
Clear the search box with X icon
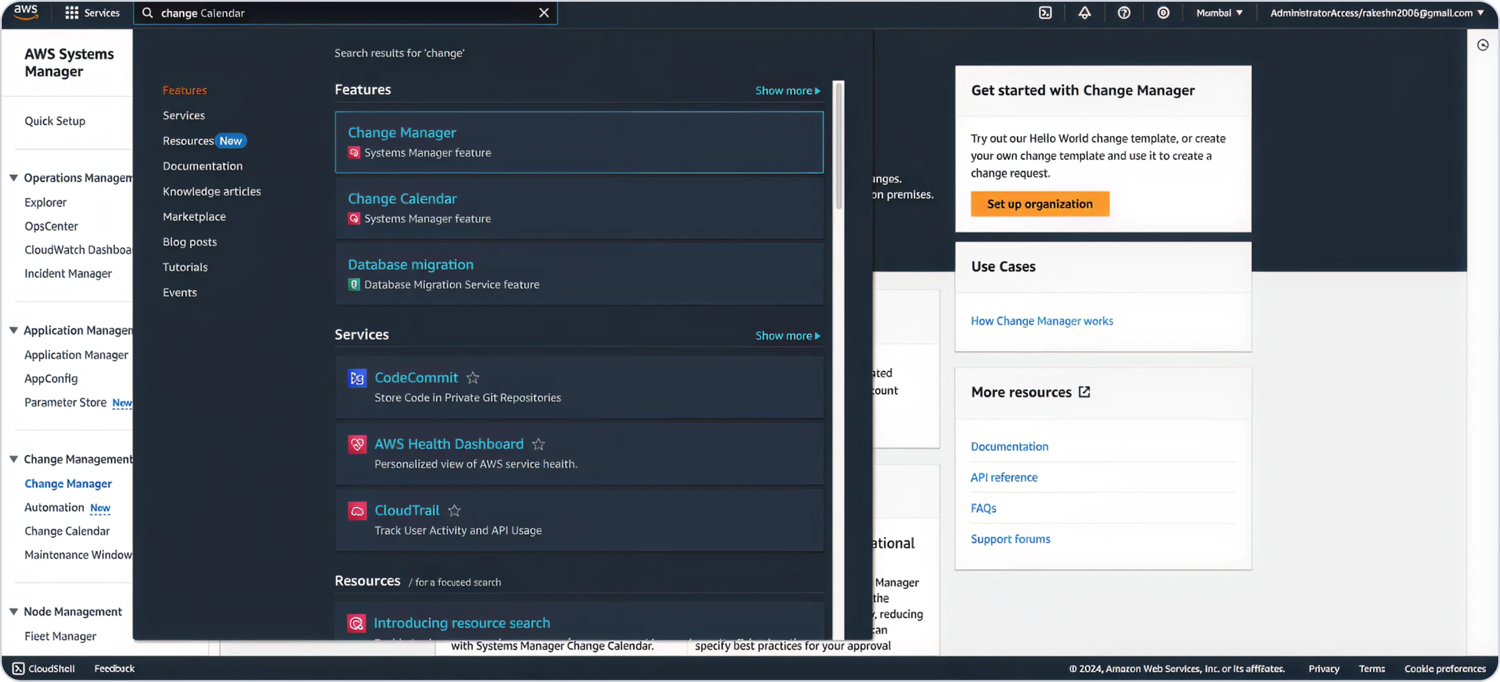pos(544,13)
